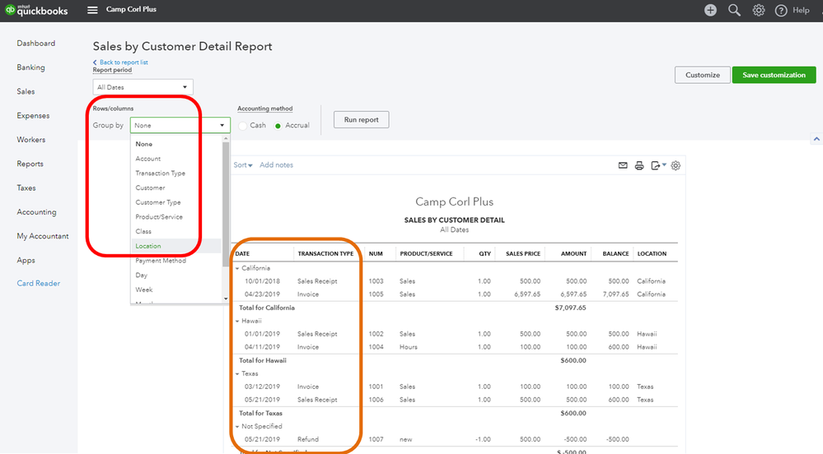
Task: Open Dashboard in sidebar
Action: coord(35,43)
